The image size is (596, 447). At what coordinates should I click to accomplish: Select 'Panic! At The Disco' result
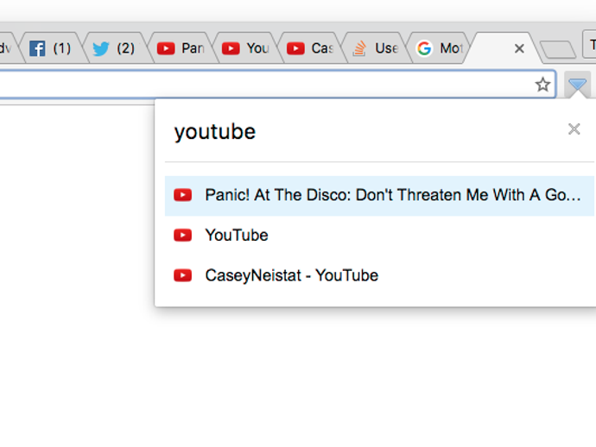tap(379, 196)
